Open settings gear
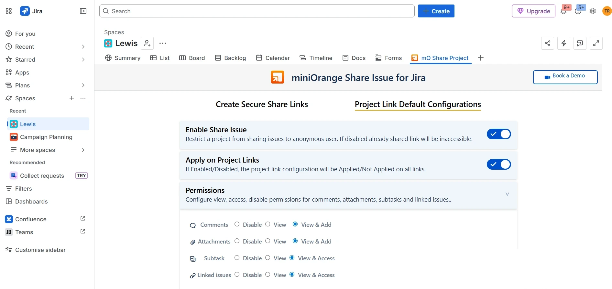 coord(593,11)
